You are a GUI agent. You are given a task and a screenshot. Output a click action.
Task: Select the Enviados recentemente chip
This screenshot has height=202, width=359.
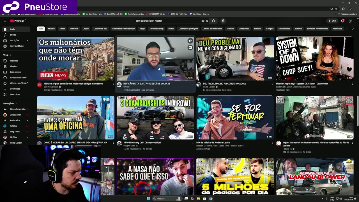pyautogui.click(x=317, y=29)
